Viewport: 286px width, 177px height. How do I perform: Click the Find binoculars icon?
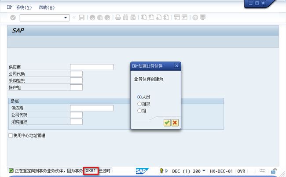(125, 18)
